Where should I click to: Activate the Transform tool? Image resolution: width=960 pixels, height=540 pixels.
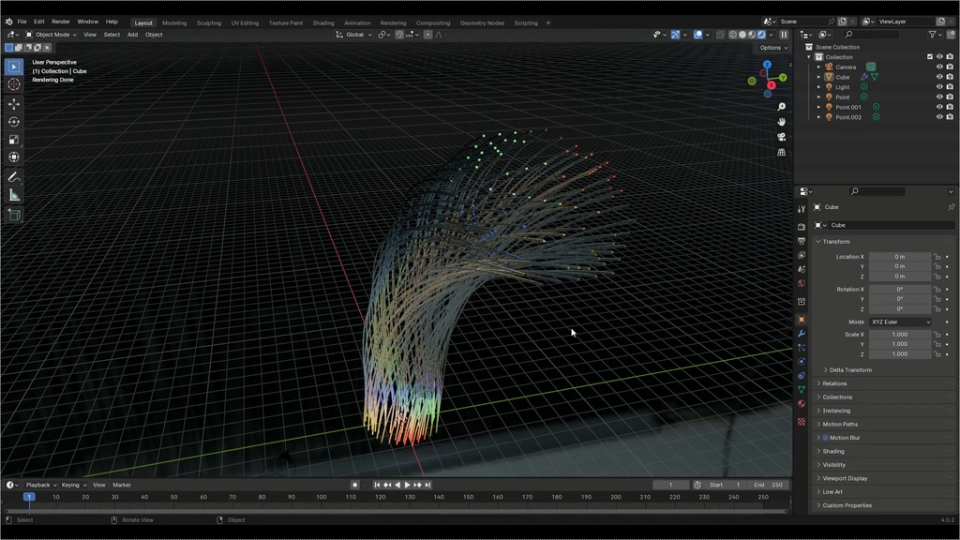13,157
